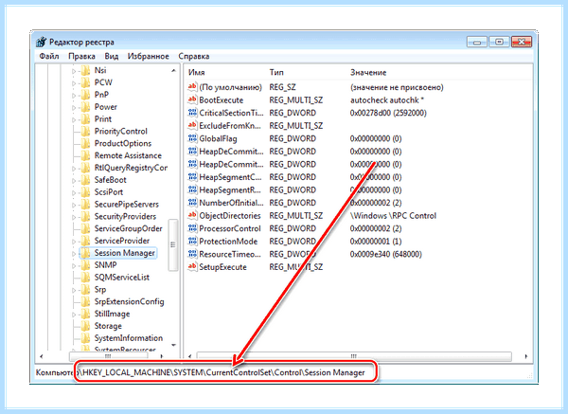This screenshot has width=568, height=414.
Task: Click the SQMServiceList folder icon
Action: click(85, 278)
